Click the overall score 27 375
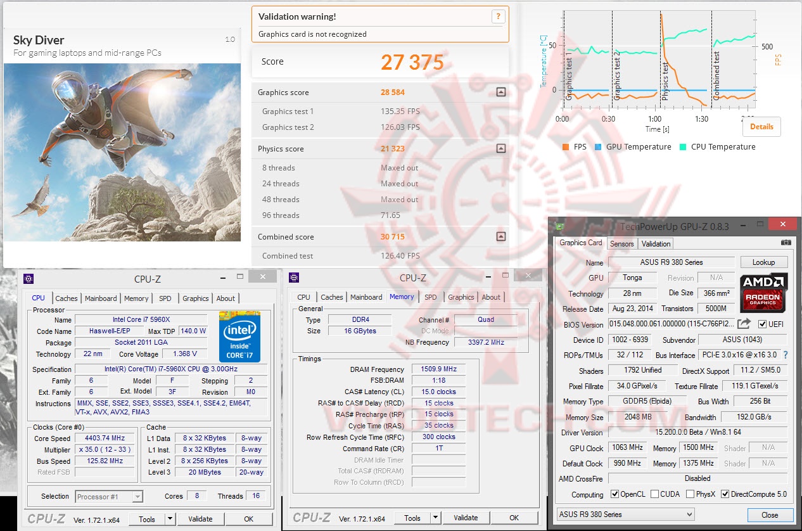Viewport: 802px width, 531px height. click(x=412, y=62)
